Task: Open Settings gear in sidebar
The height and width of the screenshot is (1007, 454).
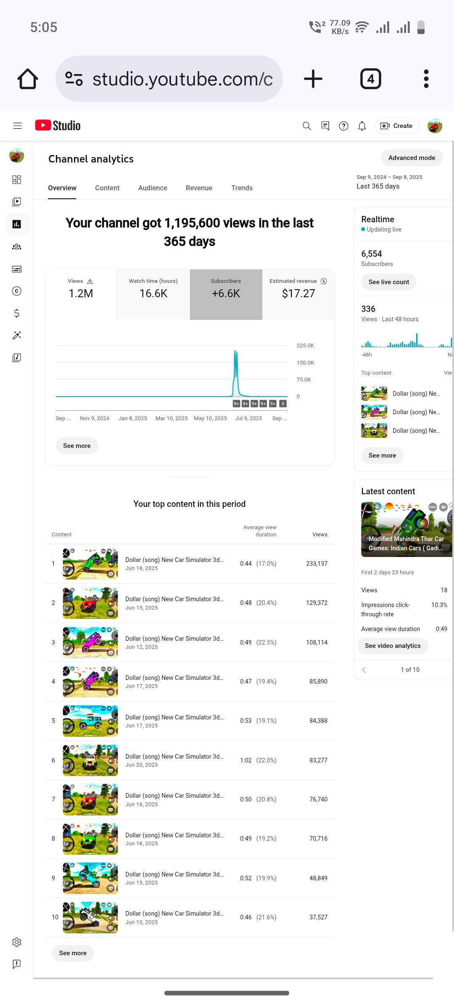Action: 17,942
